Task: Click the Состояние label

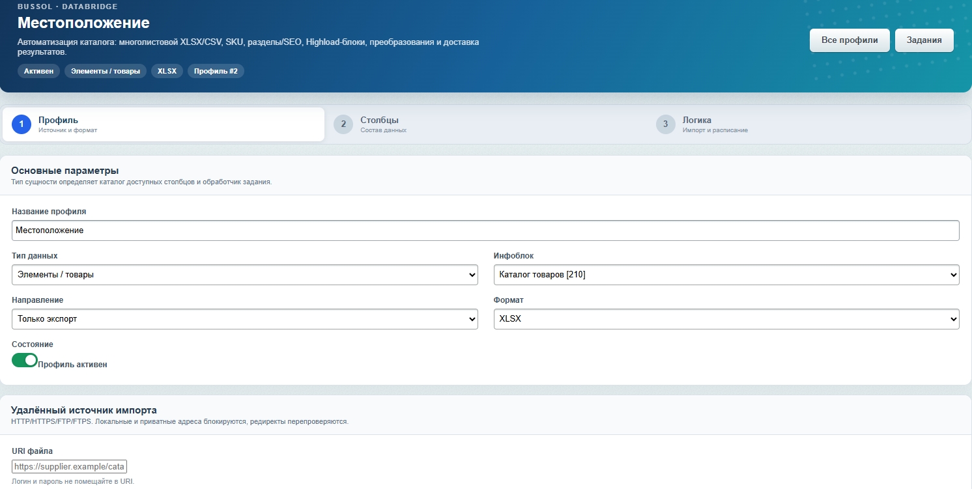Action: (33, 344)
